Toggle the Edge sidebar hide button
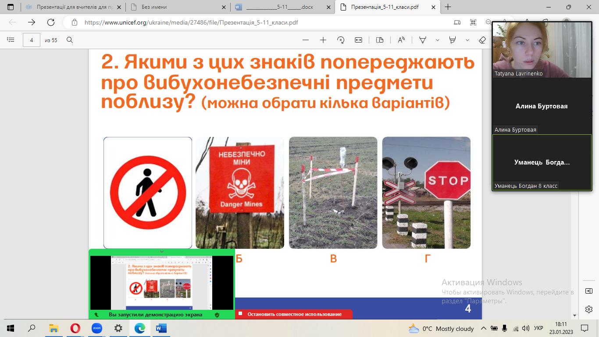599x337 pixels. [x=588, y=291]
